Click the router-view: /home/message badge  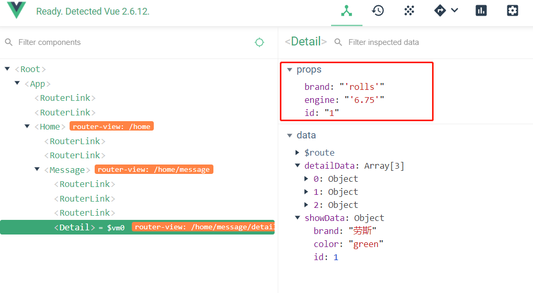pos(154,169)
